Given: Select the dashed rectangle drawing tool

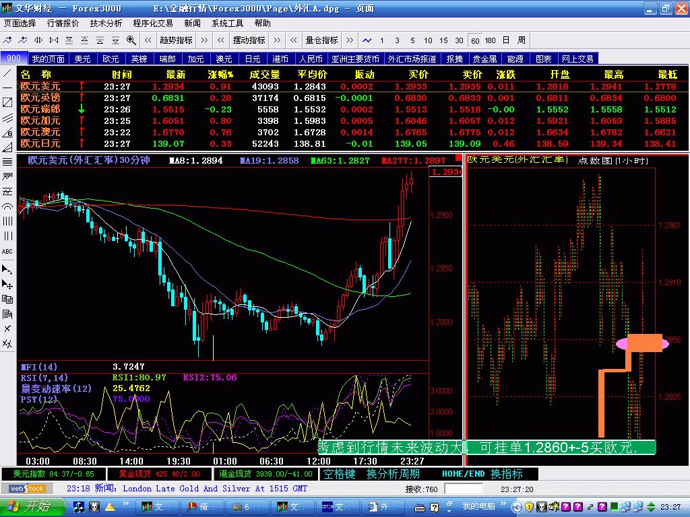Looking at the screenshot, I should [7, 102].
